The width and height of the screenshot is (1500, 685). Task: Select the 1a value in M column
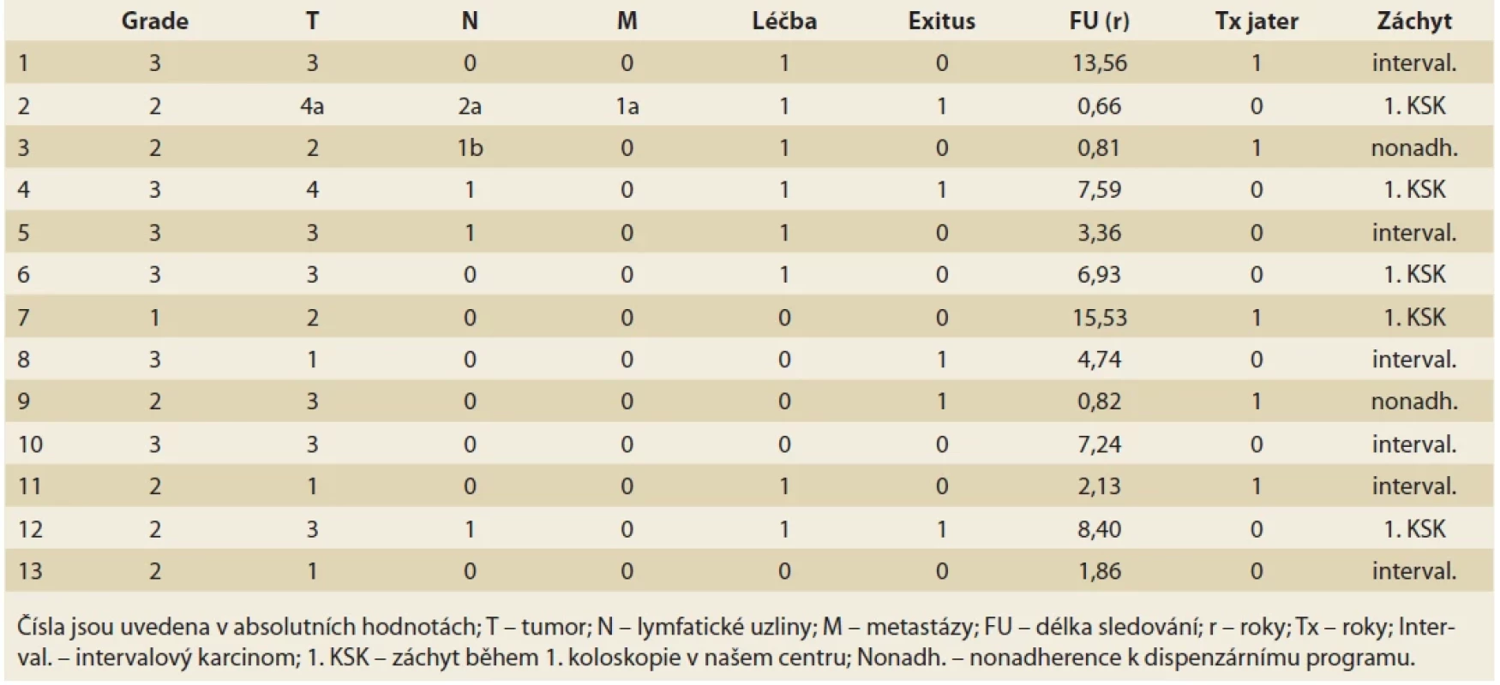click(627, 106)
